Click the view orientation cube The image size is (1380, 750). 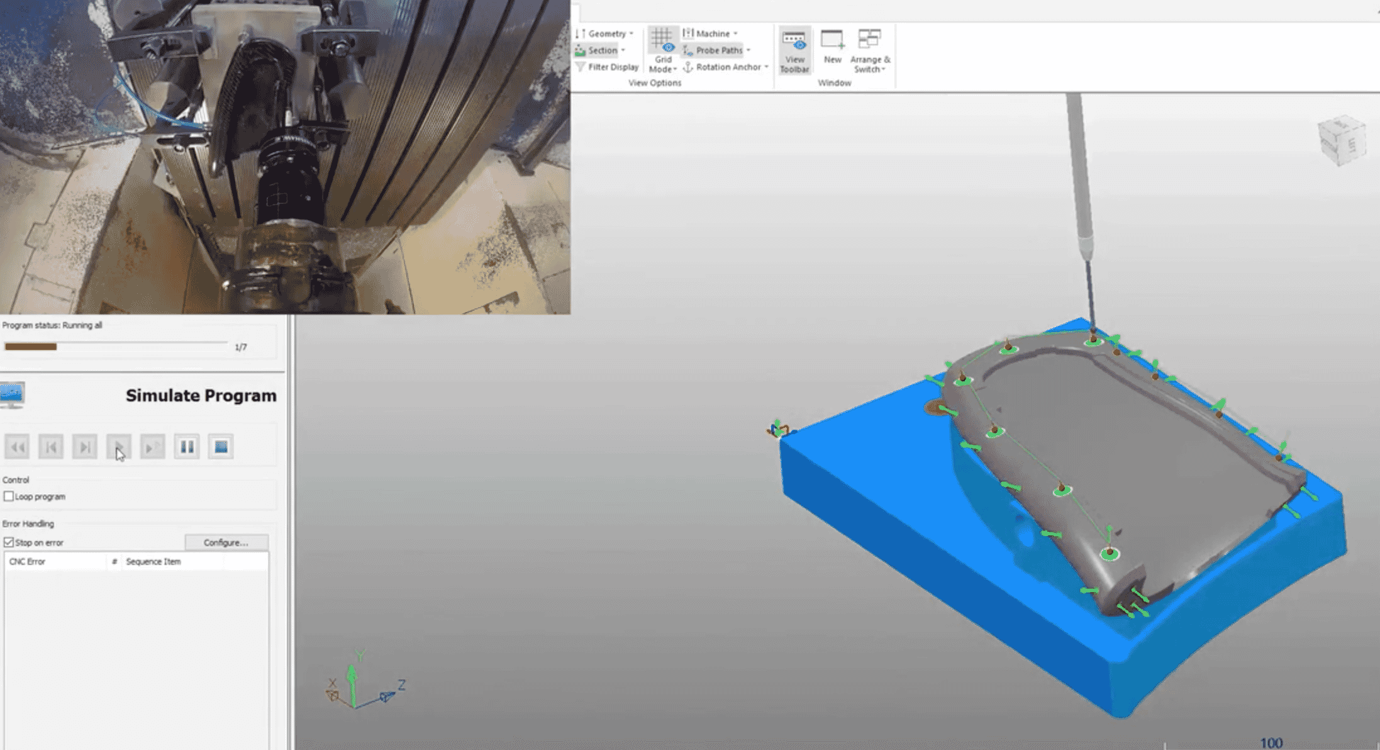1342,140
